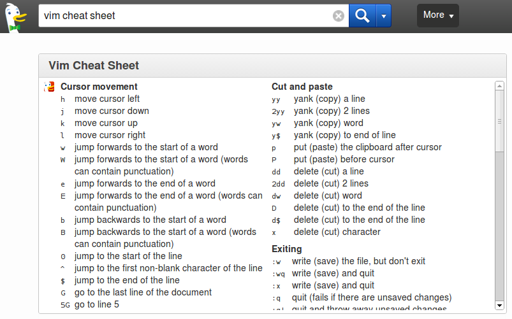Click the cheat sheet scrollbar down arrow

click(x=499, y=306)
